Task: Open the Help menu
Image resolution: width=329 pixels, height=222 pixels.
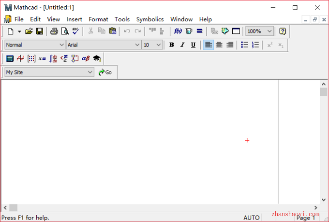Action: 206,19
